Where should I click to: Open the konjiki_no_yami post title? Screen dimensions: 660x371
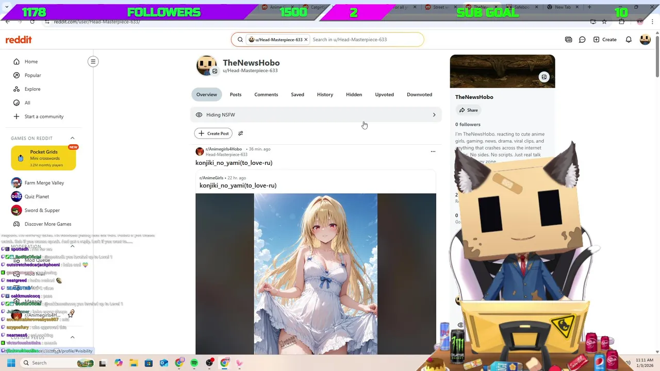click(234, 163)
